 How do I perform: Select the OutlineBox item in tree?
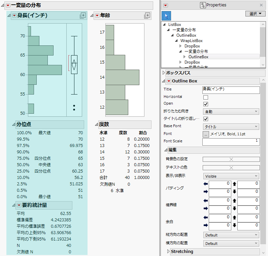click(x=198, y=57)
